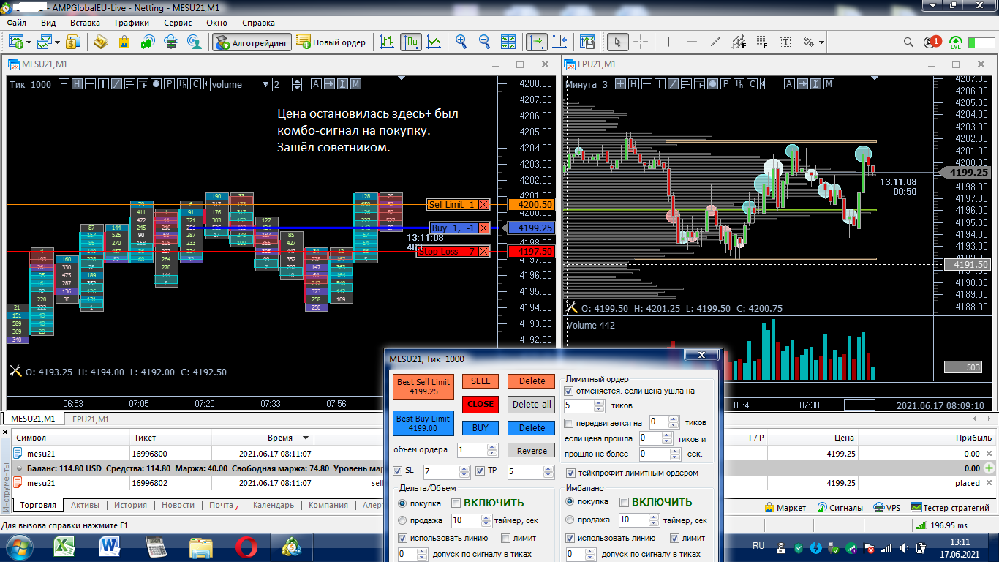Zoom in on the chart

pos(461,42)
